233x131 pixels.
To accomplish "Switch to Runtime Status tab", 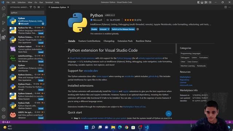I will [x=143, y=41].
